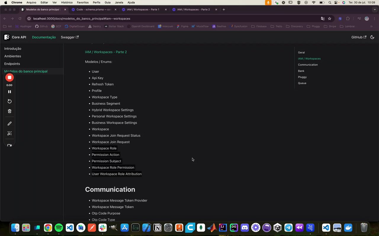Open the Histórico menu
Viewport: 379px width, 236px height.
pyautogui.click(x=67, y=2)
